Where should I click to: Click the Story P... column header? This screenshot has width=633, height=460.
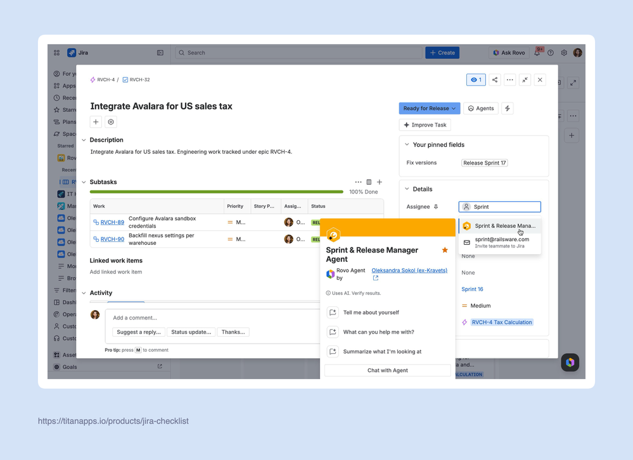click(264, 206)
